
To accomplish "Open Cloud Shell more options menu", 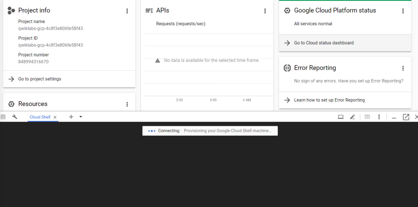I will pos(379,117).
